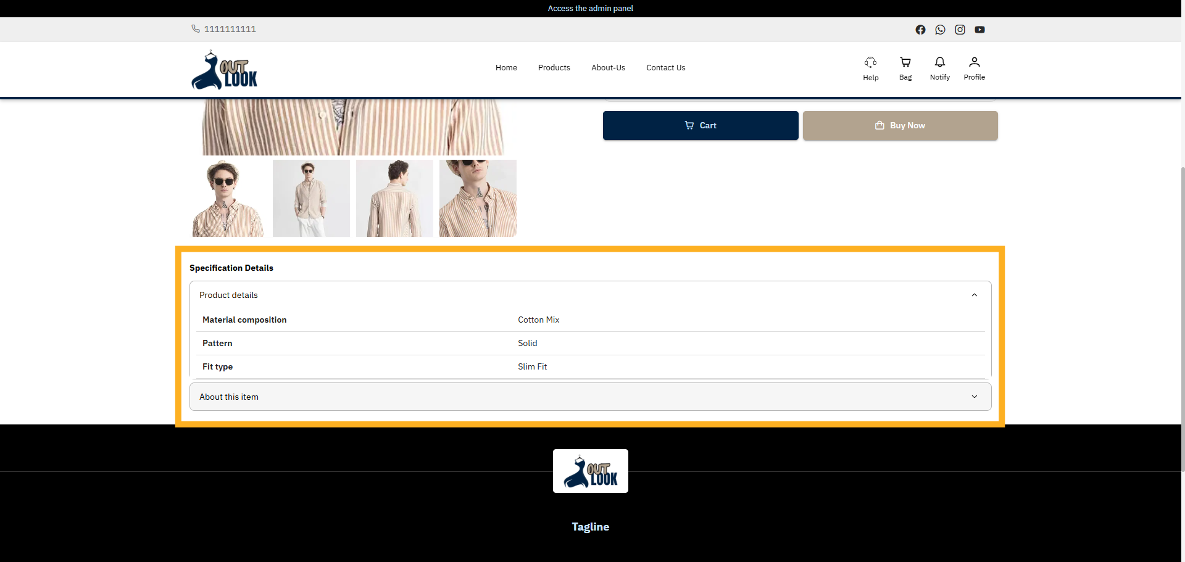Select the back-view shirt thumbnail
1185x562 pixels.
(x=394, y=198)
